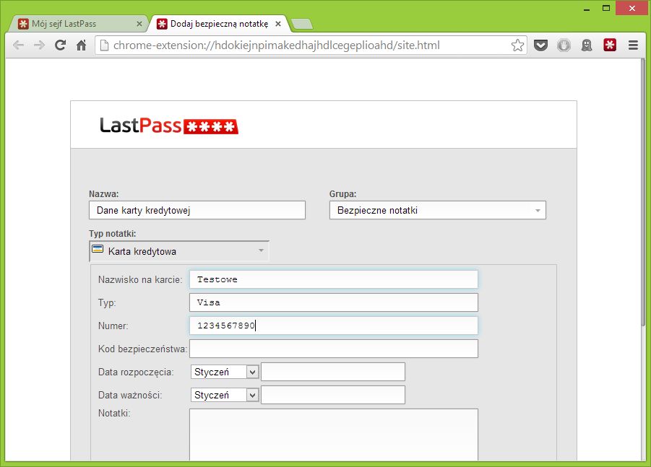Reload the page with the refresh icon
The image size is (651, 467).
(60, 45)
